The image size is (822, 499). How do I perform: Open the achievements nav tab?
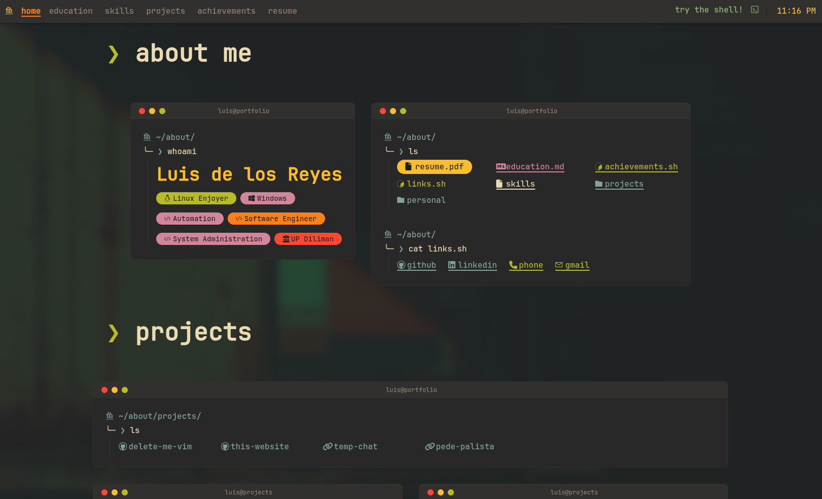click(226, 11)
